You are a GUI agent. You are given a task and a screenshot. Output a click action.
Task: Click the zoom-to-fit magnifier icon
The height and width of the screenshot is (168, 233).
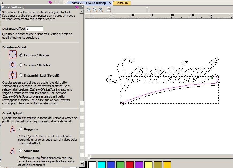[x=101, y=9]
